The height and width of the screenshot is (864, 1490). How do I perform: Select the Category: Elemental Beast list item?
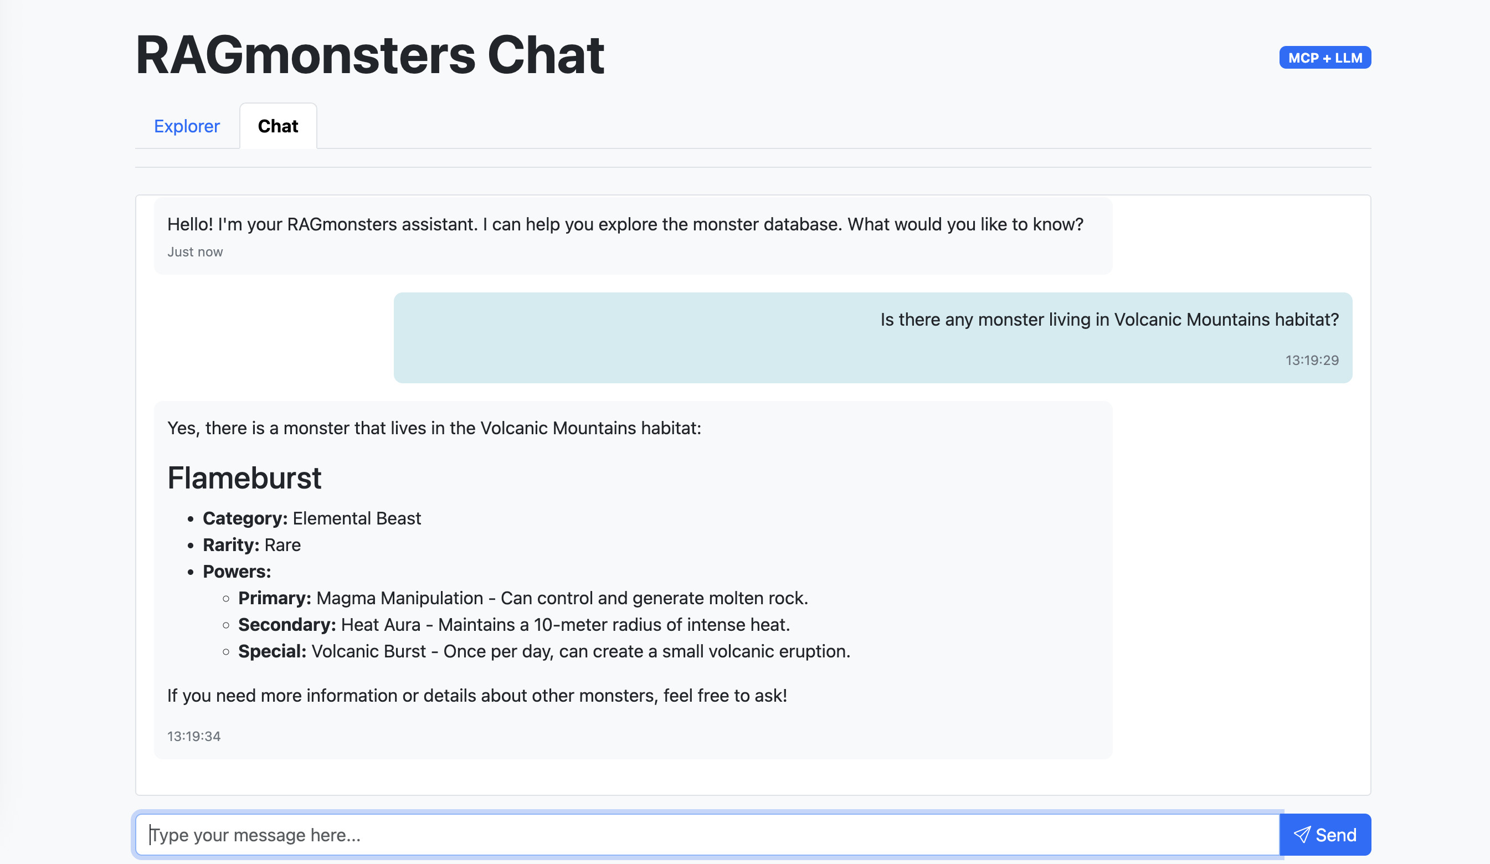click(x=312, y=518)
